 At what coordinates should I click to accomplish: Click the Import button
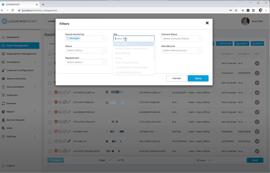tap(242, 44)
